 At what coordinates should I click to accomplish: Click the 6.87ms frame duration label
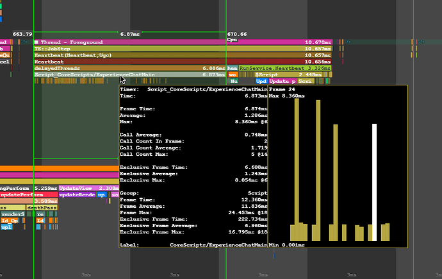click(x=130, y=34)
